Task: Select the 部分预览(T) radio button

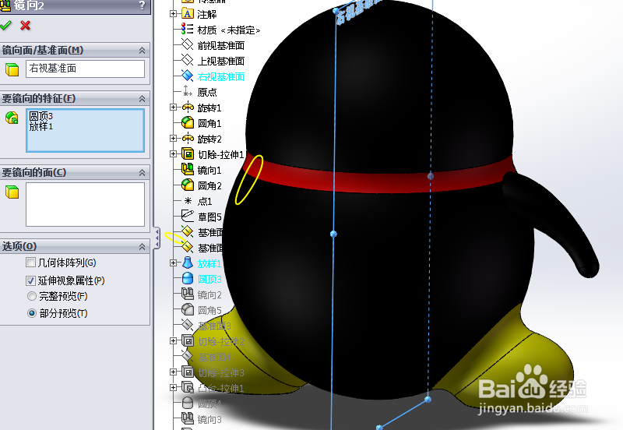Action: [32, 313]
